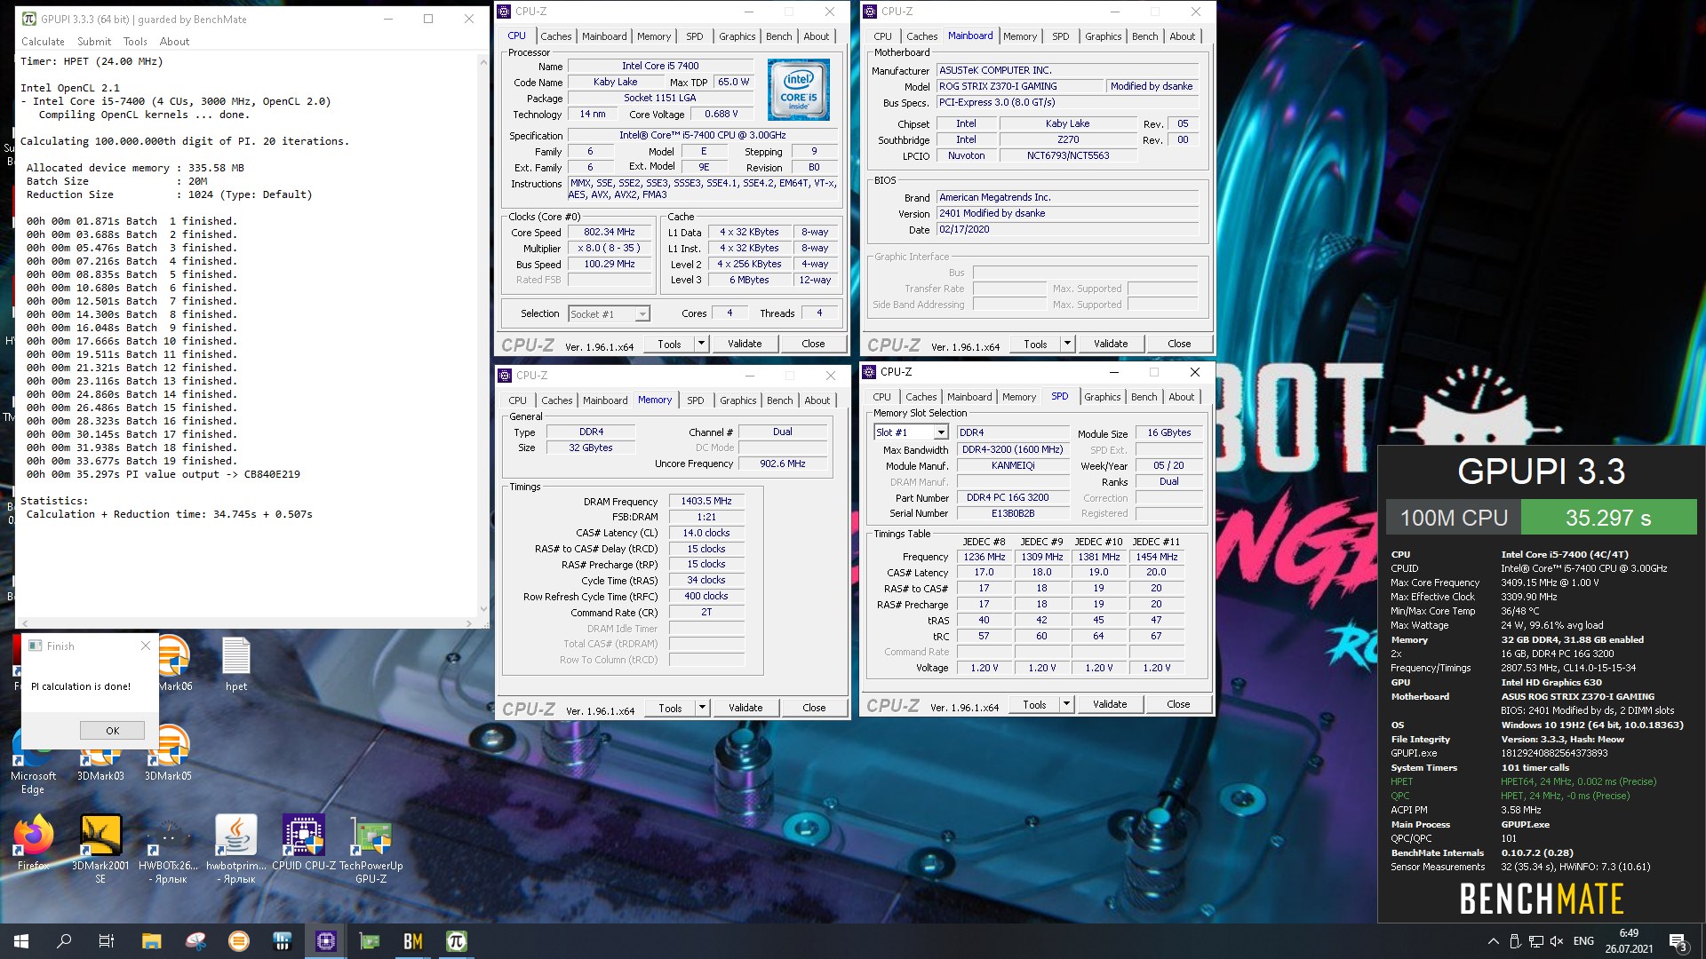Viewport: 1706px width, 959px height.
Task: Click the network tray icon
Action: coord(1535,941)
